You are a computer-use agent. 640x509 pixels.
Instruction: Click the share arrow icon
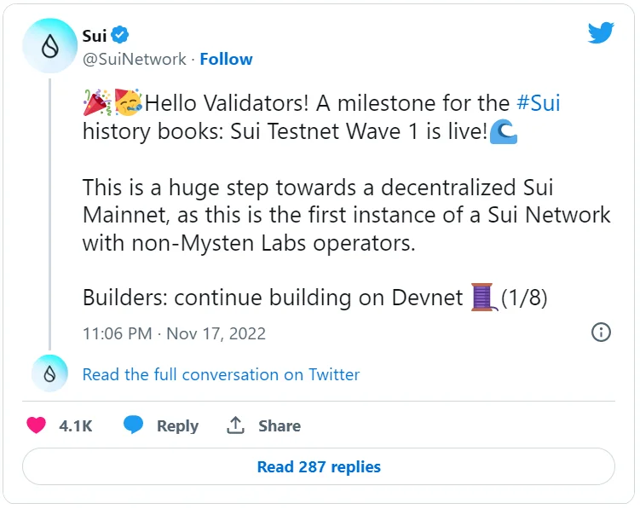[235, 425]
